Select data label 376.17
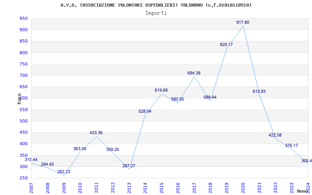Screen dimensions: 312x195 click(x=291, y=145)
